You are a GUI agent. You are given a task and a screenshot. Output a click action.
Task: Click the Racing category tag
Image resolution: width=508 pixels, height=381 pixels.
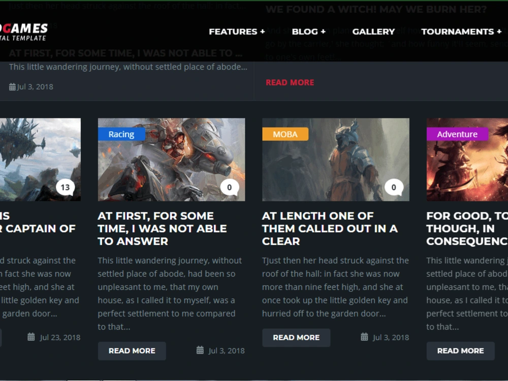tap(121, 134)
